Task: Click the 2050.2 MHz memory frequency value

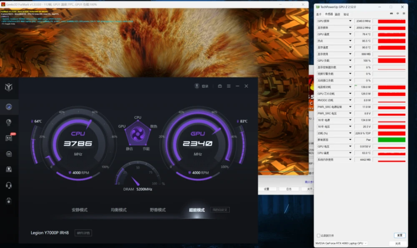Action: pos(363,28)
